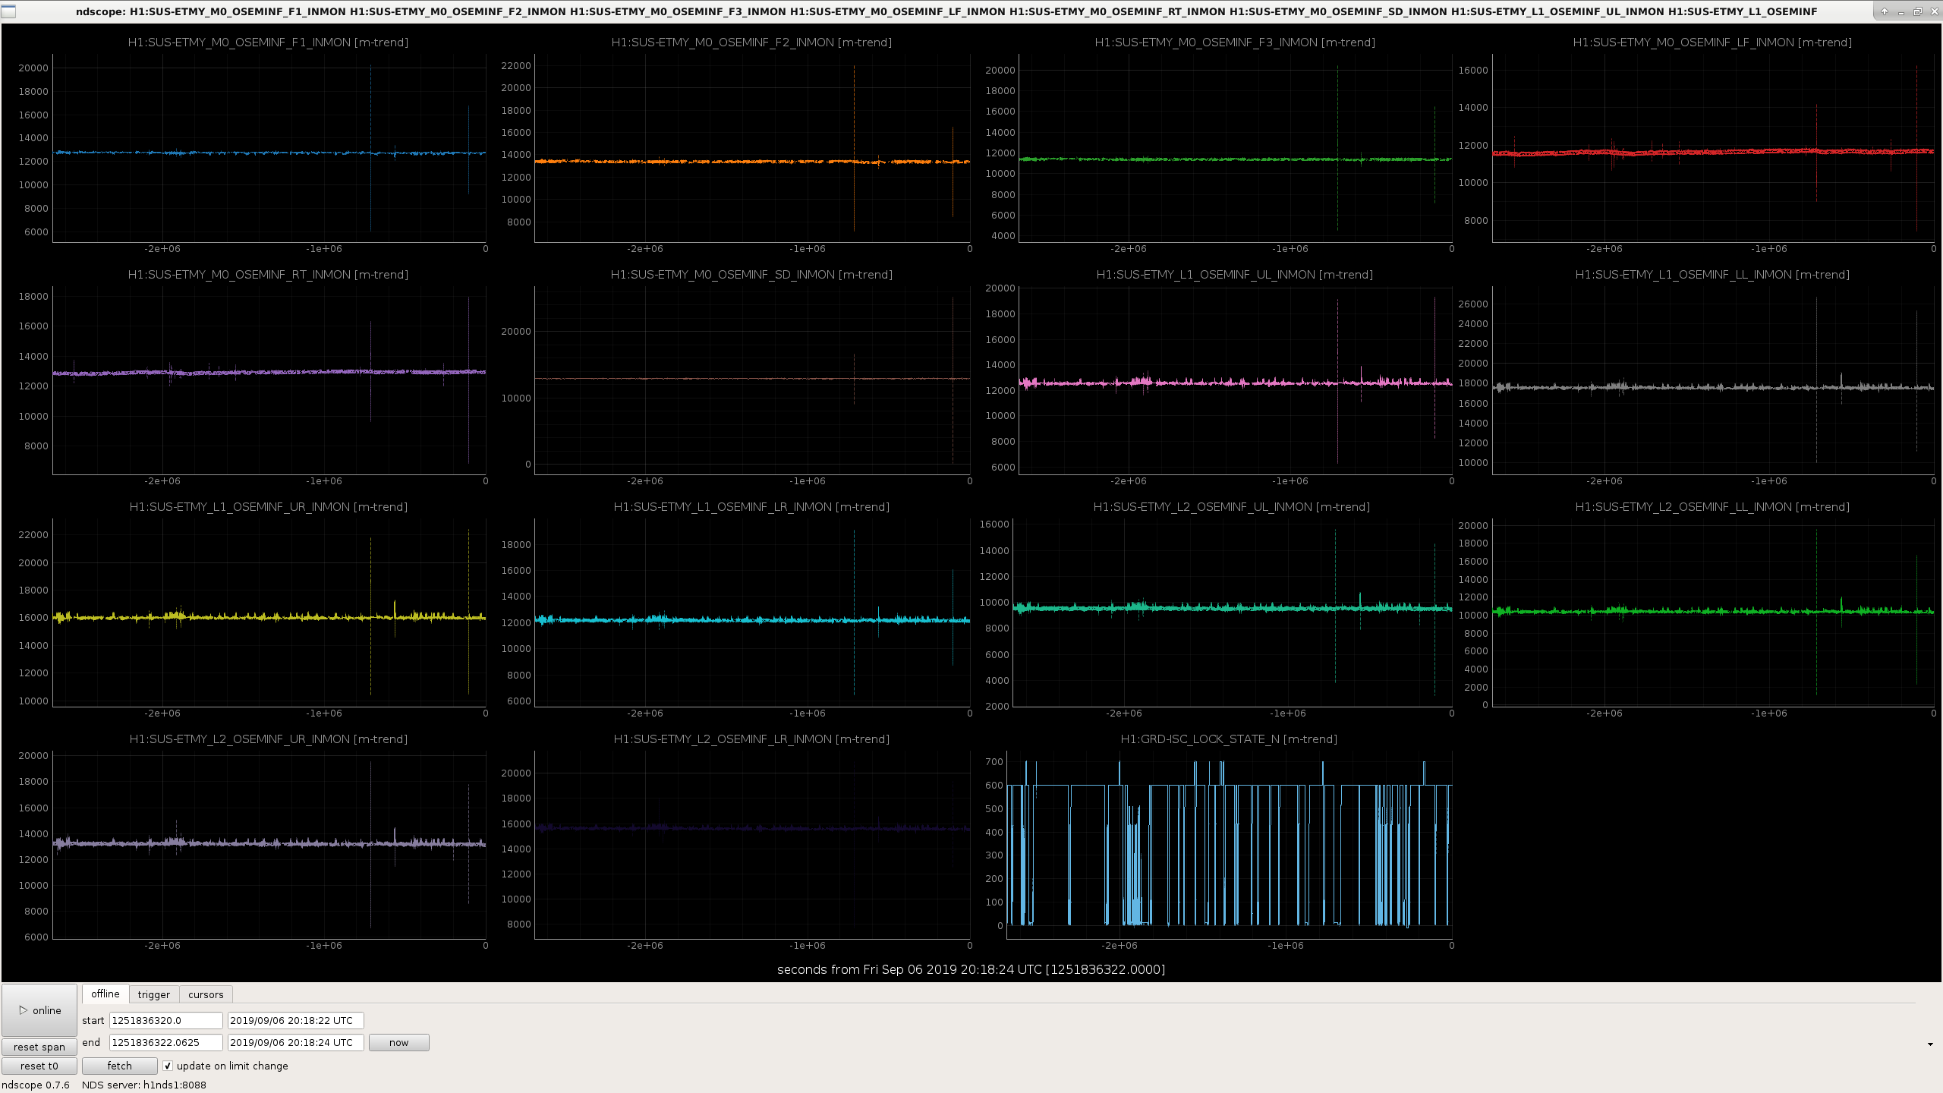Select the L1_OSEMINF_UL_INMON plot title
This screenshot has width=1943, height=1093.
1235,275
